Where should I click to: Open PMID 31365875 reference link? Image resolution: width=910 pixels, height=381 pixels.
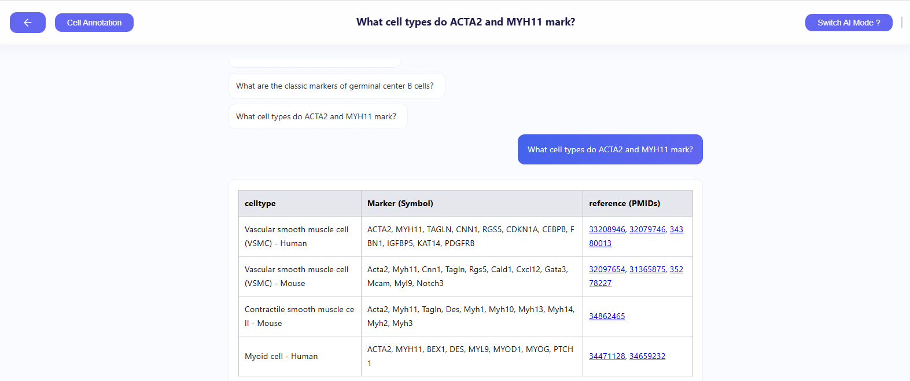coord(647,269)
